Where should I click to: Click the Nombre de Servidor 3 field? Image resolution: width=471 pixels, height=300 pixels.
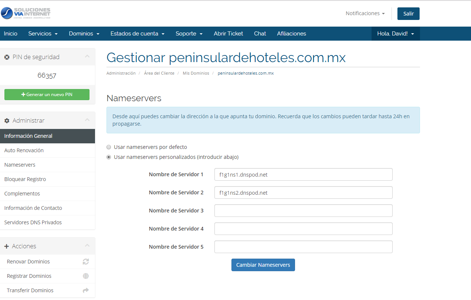click(303, 211)
